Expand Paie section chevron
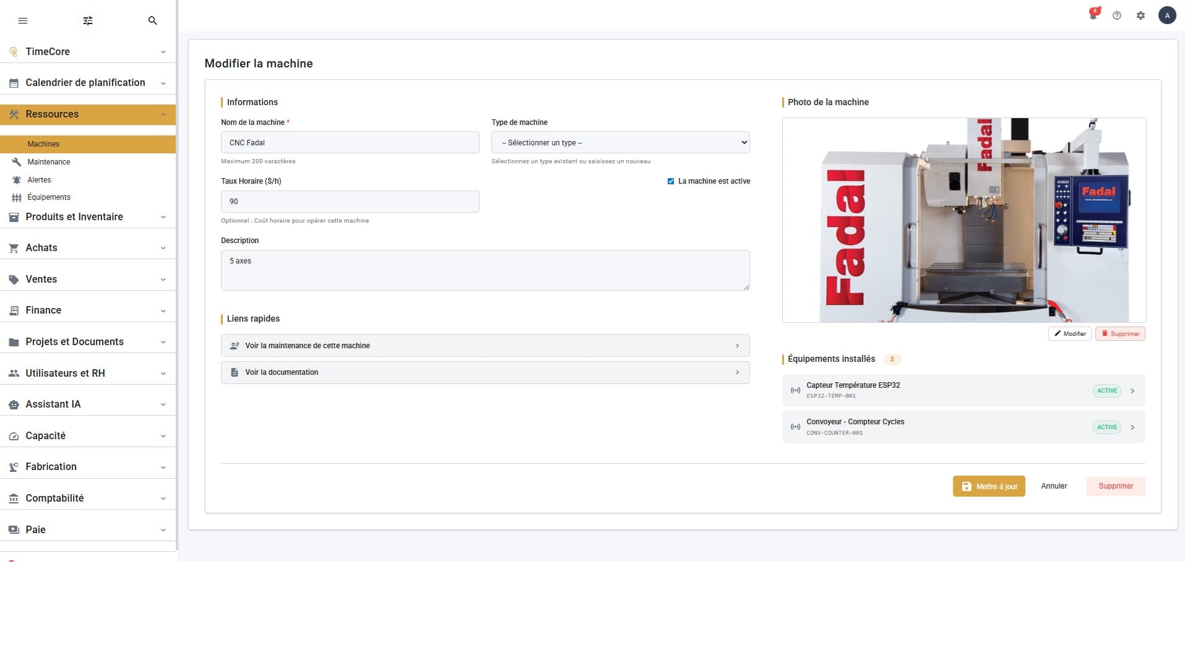The height and width of the screenshot is (663, 1185). 163,530
